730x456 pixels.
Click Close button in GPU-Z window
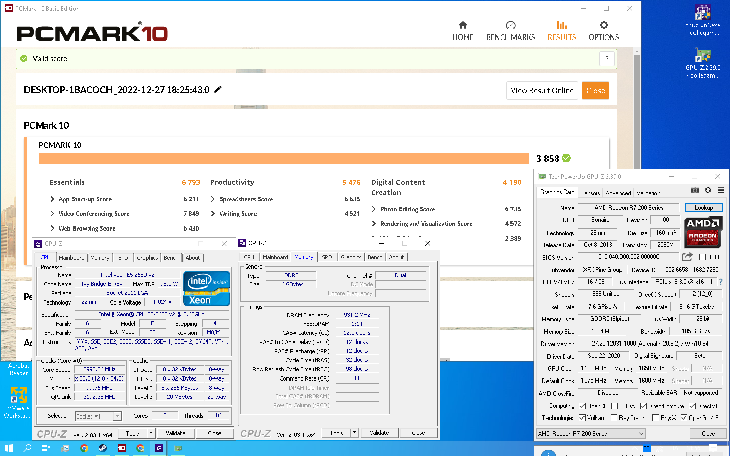pos(708,433)
